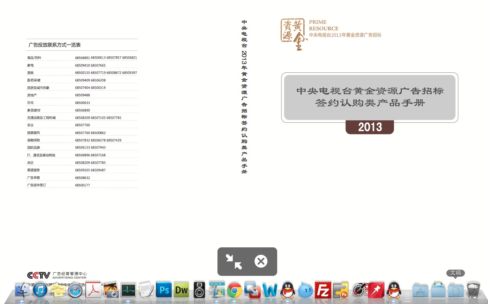The width and height of the screenshot is (488, 304).
Task: Select the 国际品牌 row label
Action: point(34,148)
